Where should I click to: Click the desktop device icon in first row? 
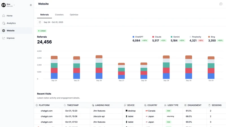click(126, 111)
